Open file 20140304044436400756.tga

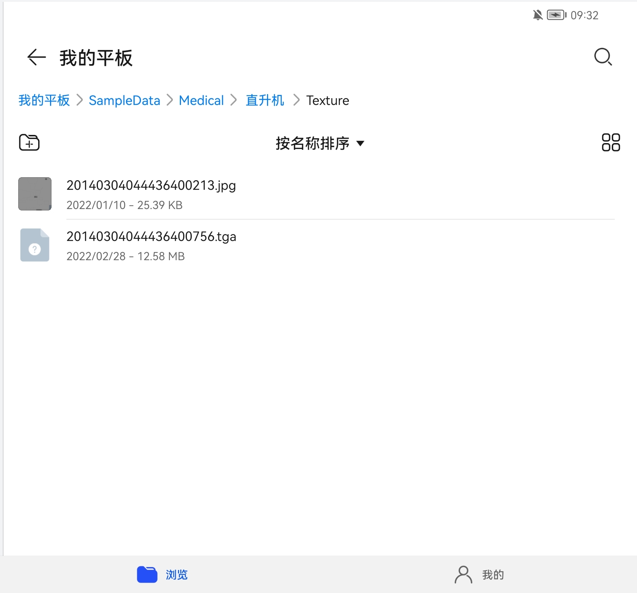(151, 236)
